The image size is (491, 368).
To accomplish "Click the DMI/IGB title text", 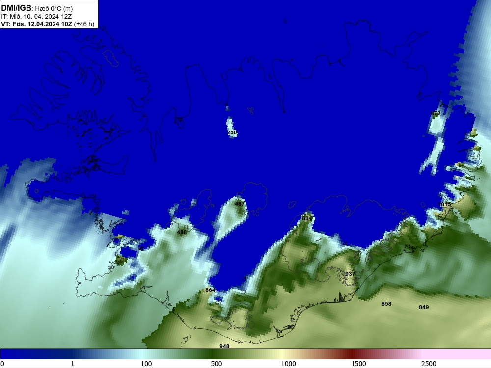I will pos(16,8).
